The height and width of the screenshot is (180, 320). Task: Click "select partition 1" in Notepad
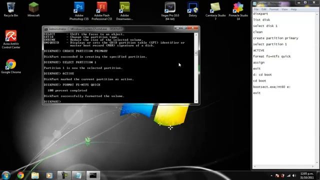tap(270, 44)
